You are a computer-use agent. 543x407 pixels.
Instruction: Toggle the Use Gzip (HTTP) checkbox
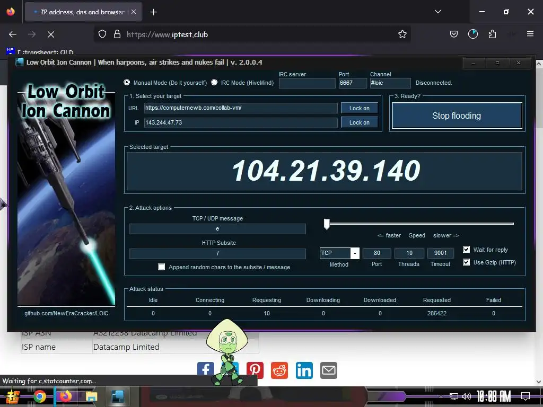(x=467, y=262)
